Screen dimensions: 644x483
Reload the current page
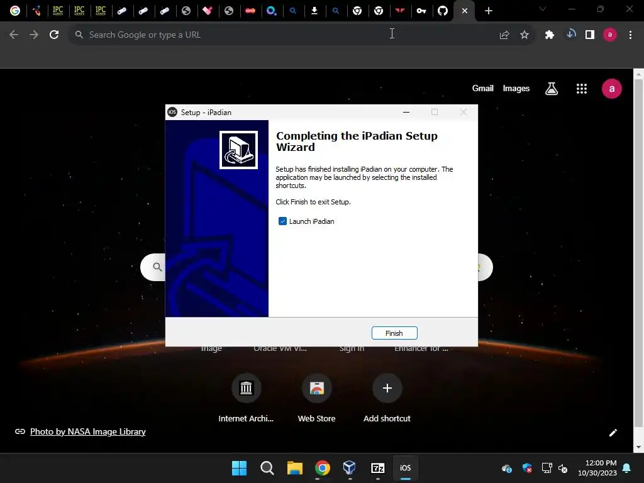click(x=54, y=35)
